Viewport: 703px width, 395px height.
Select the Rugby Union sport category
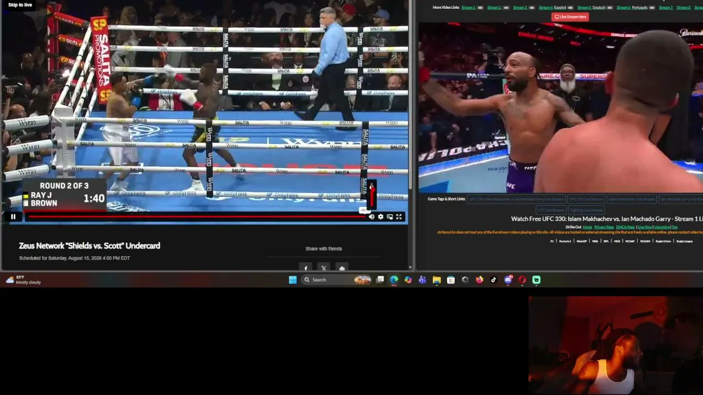pos(663,241)
